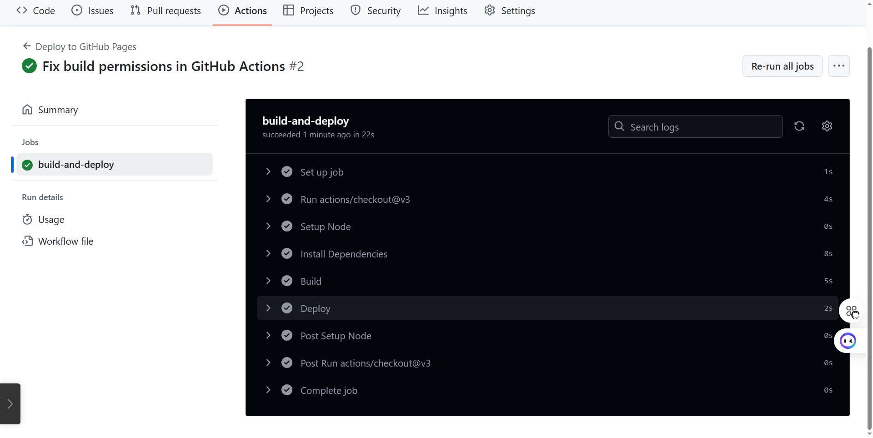
Task: Expand the Build step chevron
Action: [268, 281]
